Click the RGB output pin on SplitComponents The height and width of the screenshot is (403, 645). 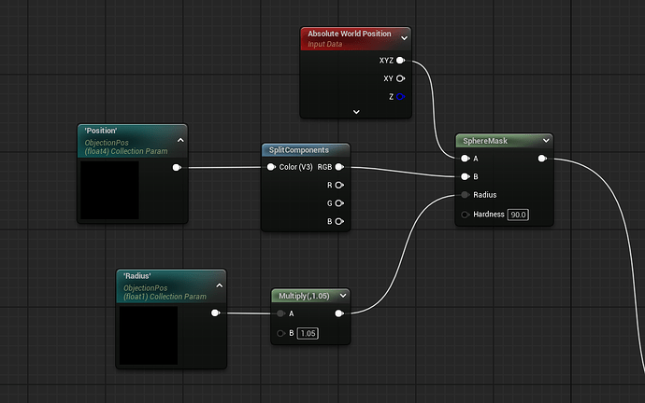pyautogui.click(x=339, y=168)
